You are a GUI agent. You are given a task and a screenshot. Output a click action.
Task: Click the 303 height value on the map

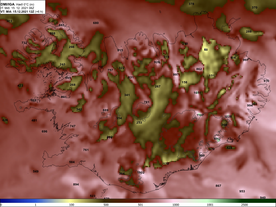[9, 21]
